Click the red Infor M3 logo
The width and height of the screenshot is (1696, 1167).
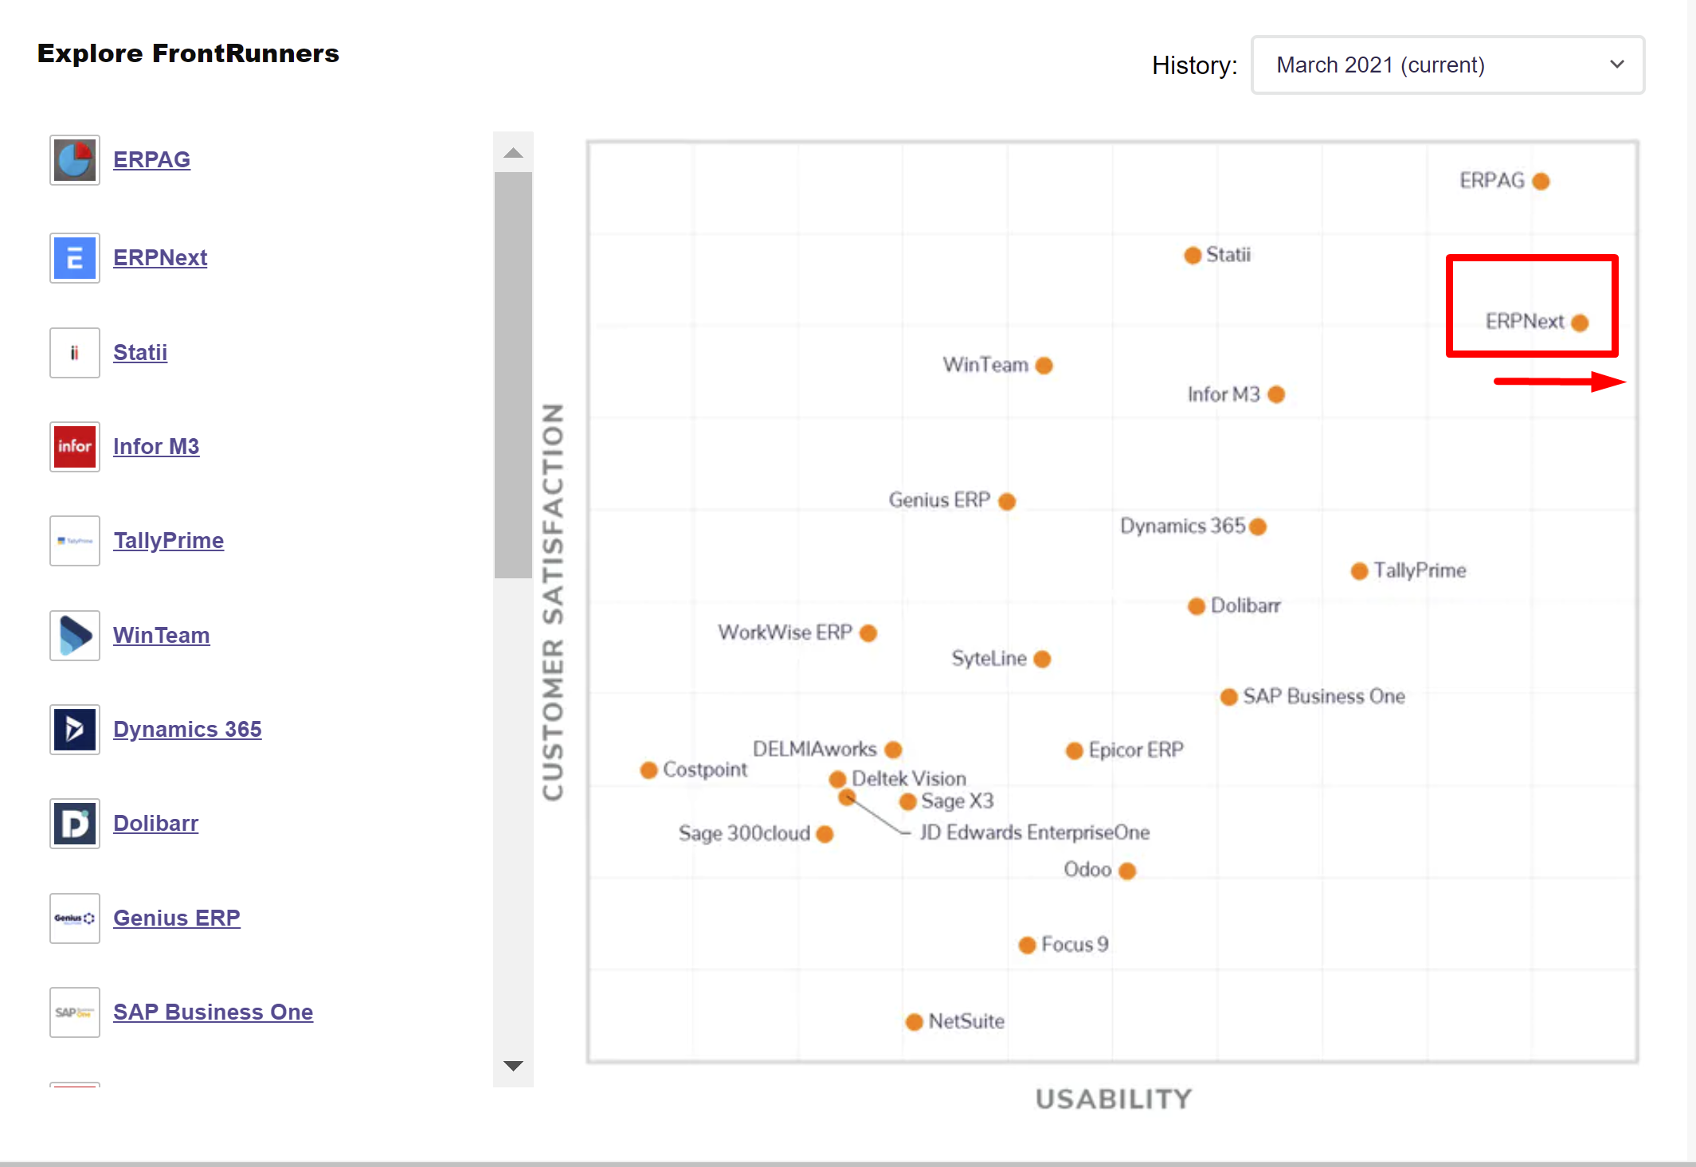74,446
